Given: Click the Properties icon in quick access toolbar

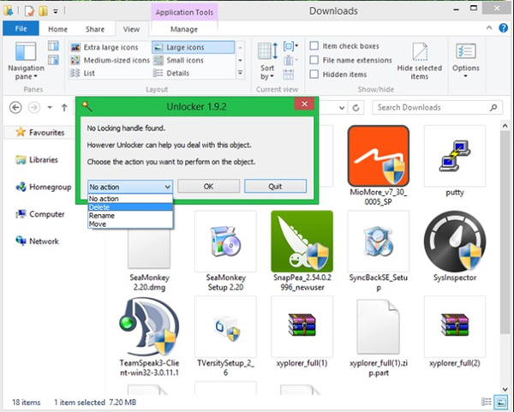Looking at the screenshot, I should [29, 11].
